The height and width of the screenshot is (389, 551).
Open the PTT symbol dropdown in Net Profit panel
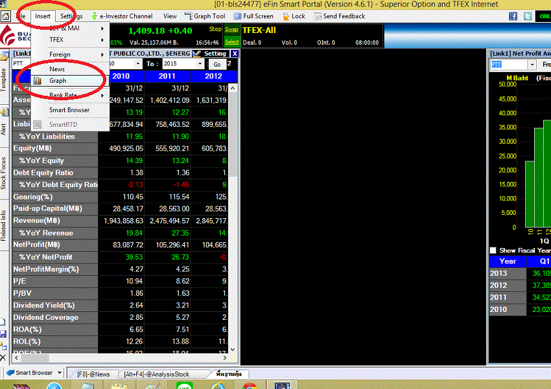click(532, 65)
